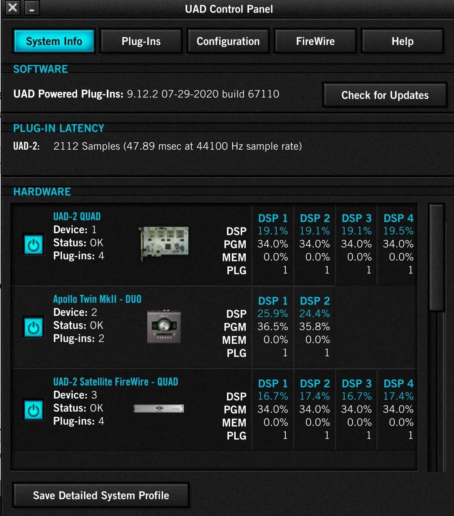Click Apollo Twin DSP 1 value 25.9%
Screen dimensions: 454x516
[272, 313]
